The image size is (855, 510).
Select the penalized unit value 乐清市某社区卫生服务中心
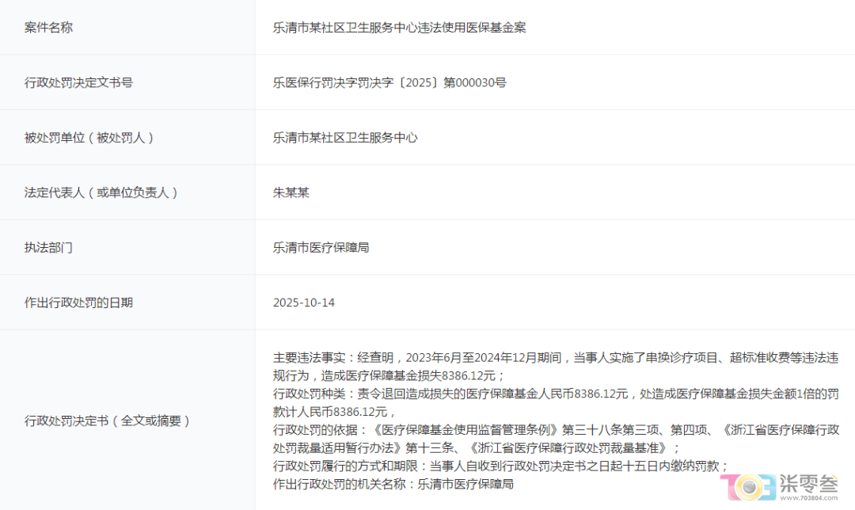(345, 138)
